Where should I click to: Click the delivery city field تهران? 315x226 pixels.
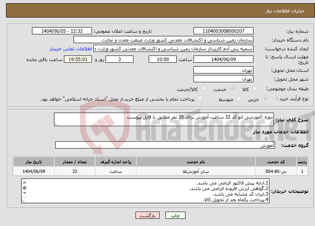point(223,79)
